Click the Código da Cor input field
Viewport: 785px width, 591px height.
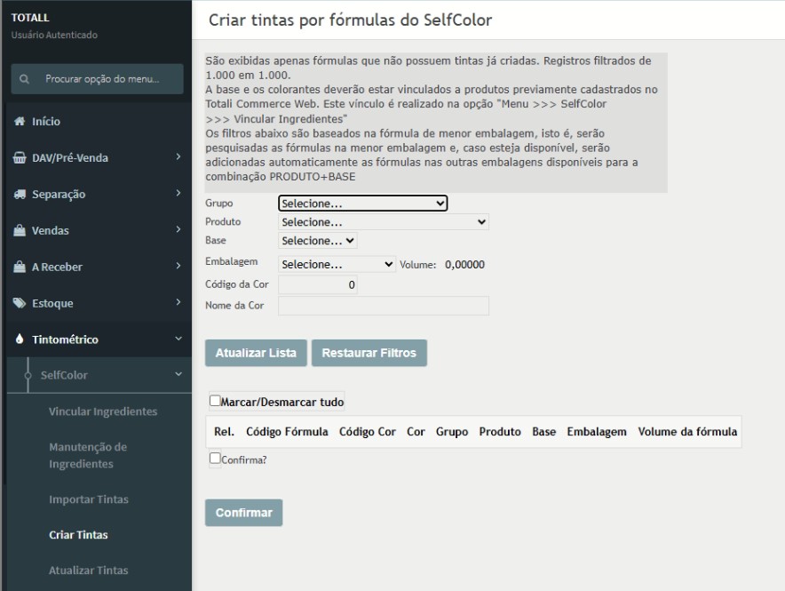point(318,285)
